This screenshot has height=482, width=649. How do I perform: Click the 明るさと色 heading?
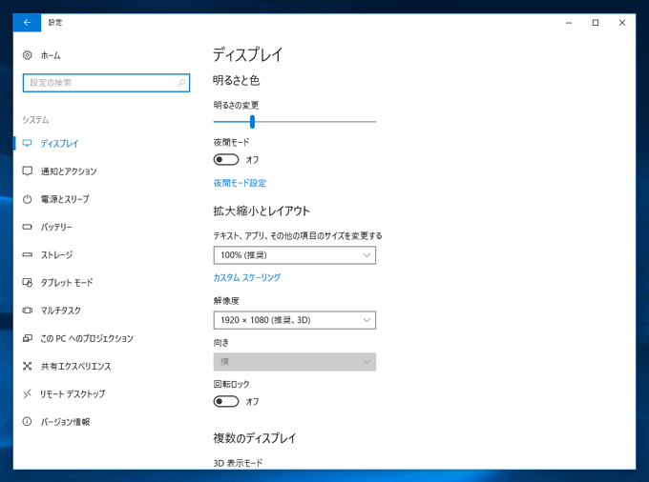[x=237, y=80]
